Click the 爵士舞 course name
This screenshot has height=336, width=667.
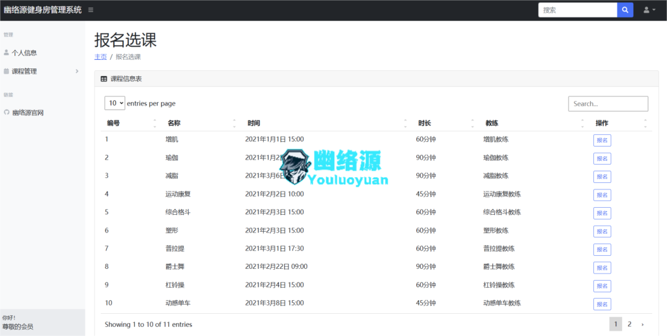(x=175, y=267)
